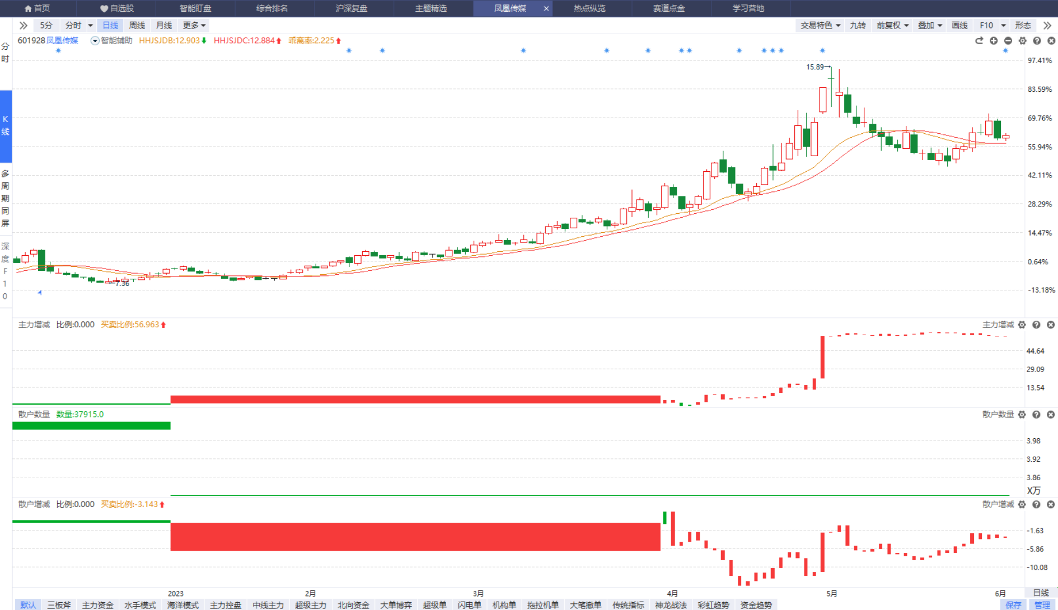Close main chart indicator panel icon
Image resolution: width=1058 pixels, height=610 pixels.
tap(1051, 41)
